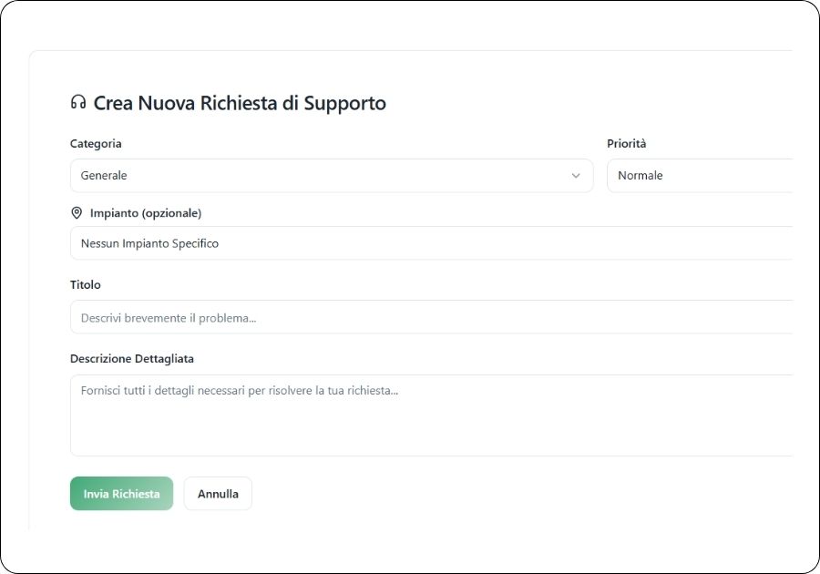Open the Categoria dropdown showing Generale

point(331,176)
